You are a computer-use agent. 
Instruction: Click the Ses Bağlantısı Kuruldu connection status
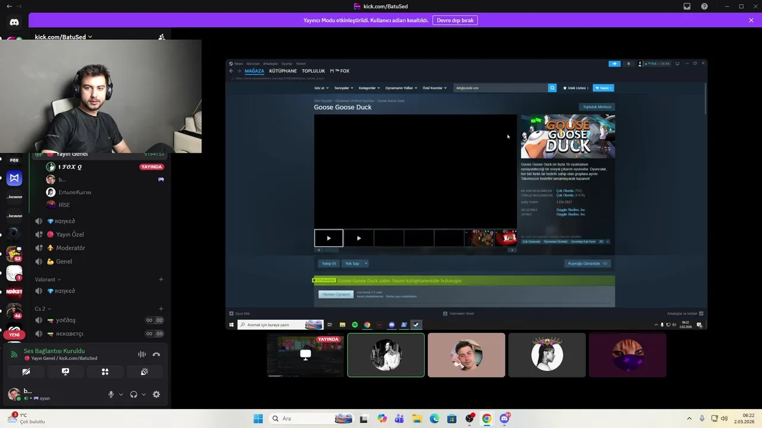pos(54,351)
